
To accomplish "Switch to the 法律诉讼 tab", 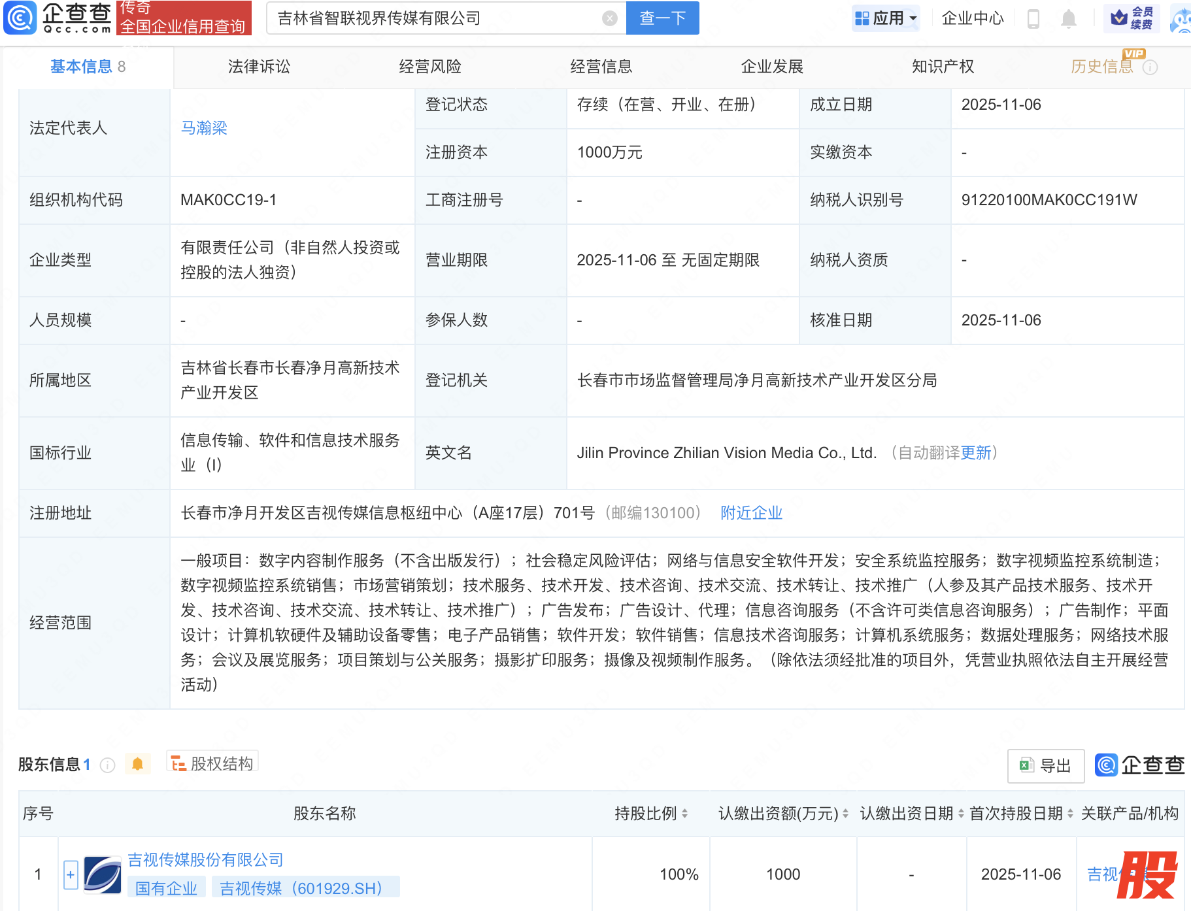I will (x=259, y=67).
